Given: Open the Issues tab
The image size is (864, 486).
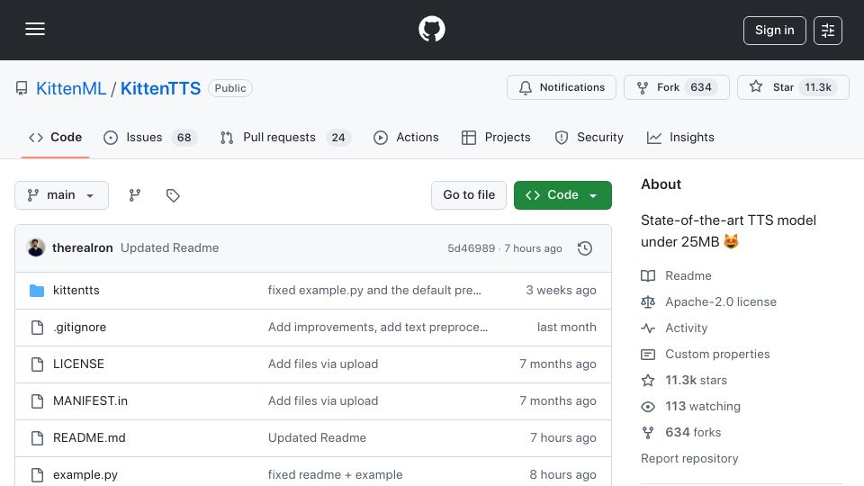Looking at the screenshot, I should point(150,137).
